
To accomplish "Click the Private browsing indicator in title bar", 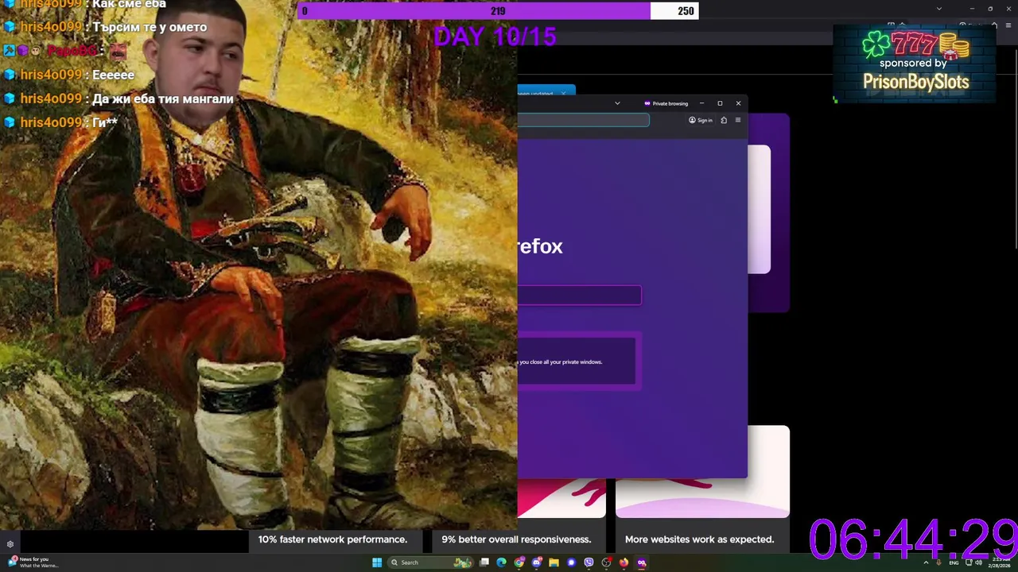I will (x=666, y=103).
